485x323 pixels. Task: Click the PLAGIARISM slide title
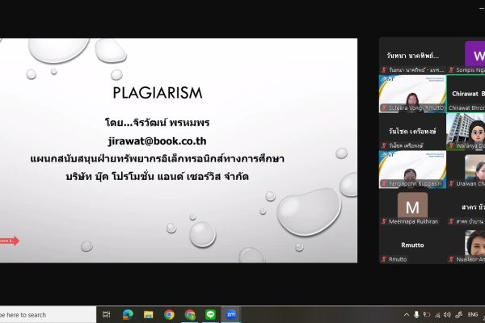click(x=158, y=93)
